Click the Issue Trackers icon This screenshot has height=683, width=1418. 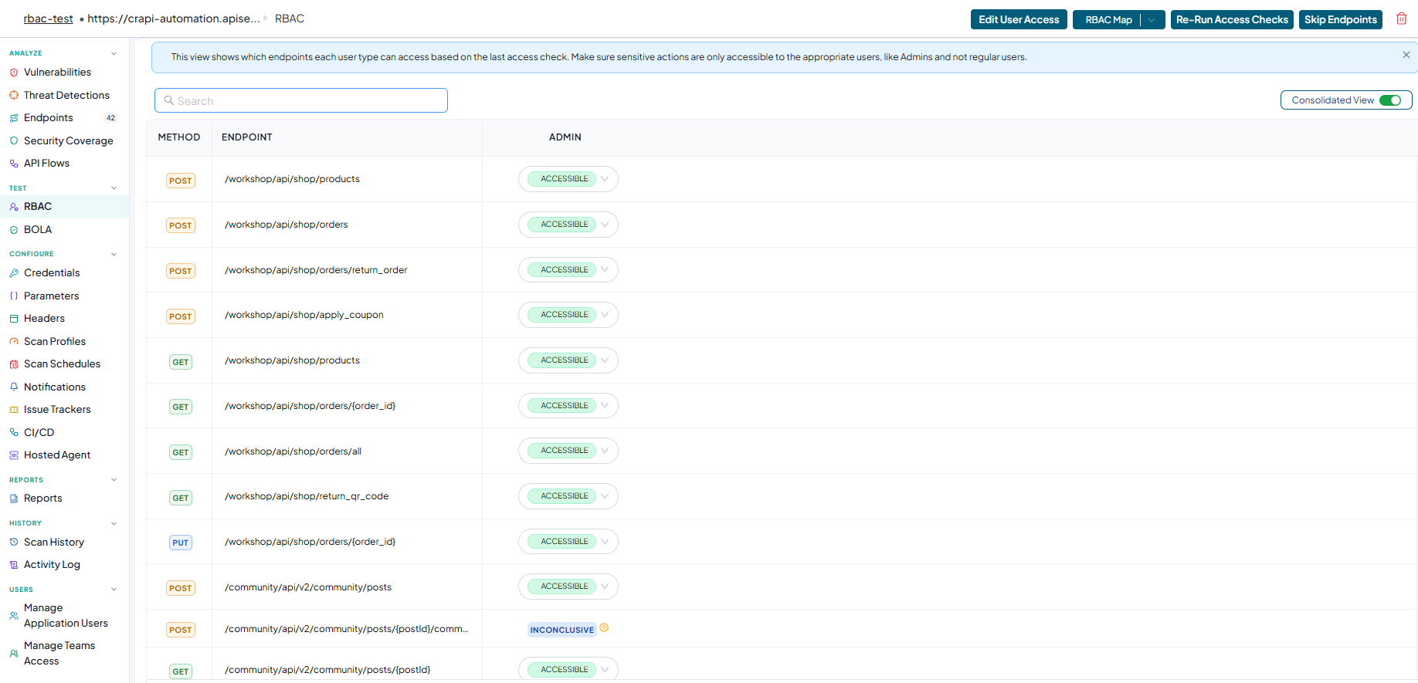pos(14,410)
